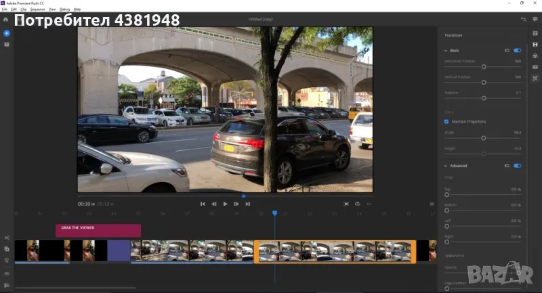Image resolution: width=542 pixels, height=293 pixels.
Task: Click the duplicate clip icon
Action: coord(7,249)
